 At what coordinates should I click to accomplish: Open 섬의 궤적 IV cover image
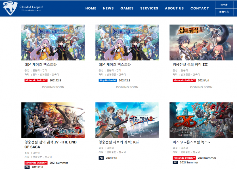pyautogui.click(x=53, y=120)
